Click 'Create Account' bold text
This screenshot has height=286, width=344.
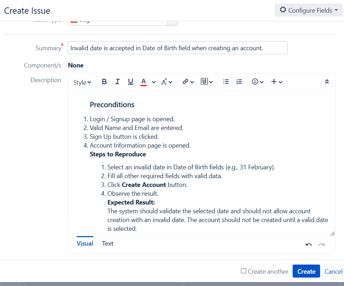point(144,185)
